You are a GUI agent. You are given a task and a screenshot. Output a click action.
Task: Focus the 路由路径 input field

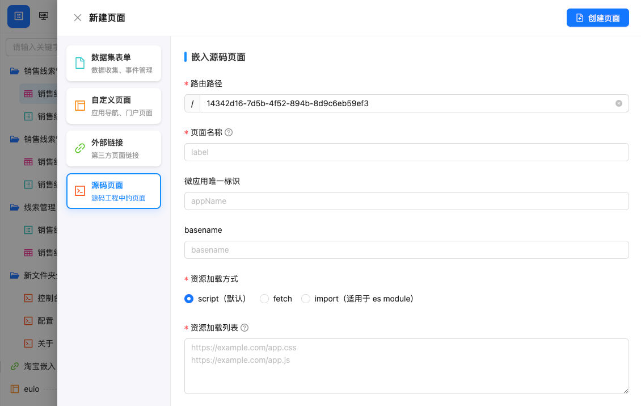pyautogui.click(x=407, y=103)
